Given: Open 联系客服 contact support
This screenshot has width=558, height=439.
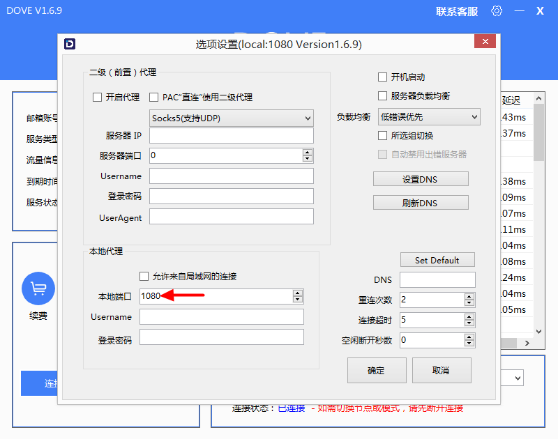Looking at the screenshot, I should pyautogui.click(x=457, y=11).
